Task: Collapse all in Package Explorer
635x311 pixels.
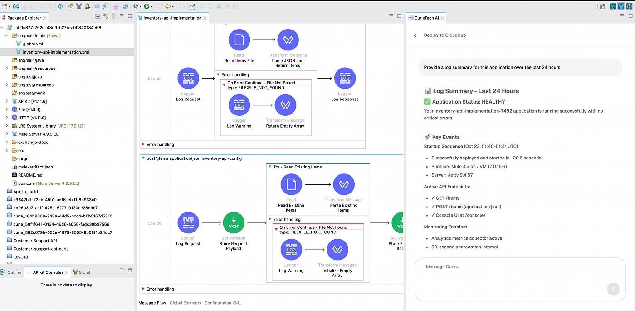Action: 97,16
